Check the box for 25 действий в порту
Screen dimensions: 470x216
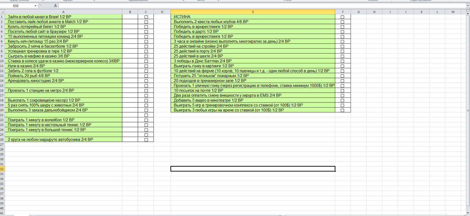343,51
